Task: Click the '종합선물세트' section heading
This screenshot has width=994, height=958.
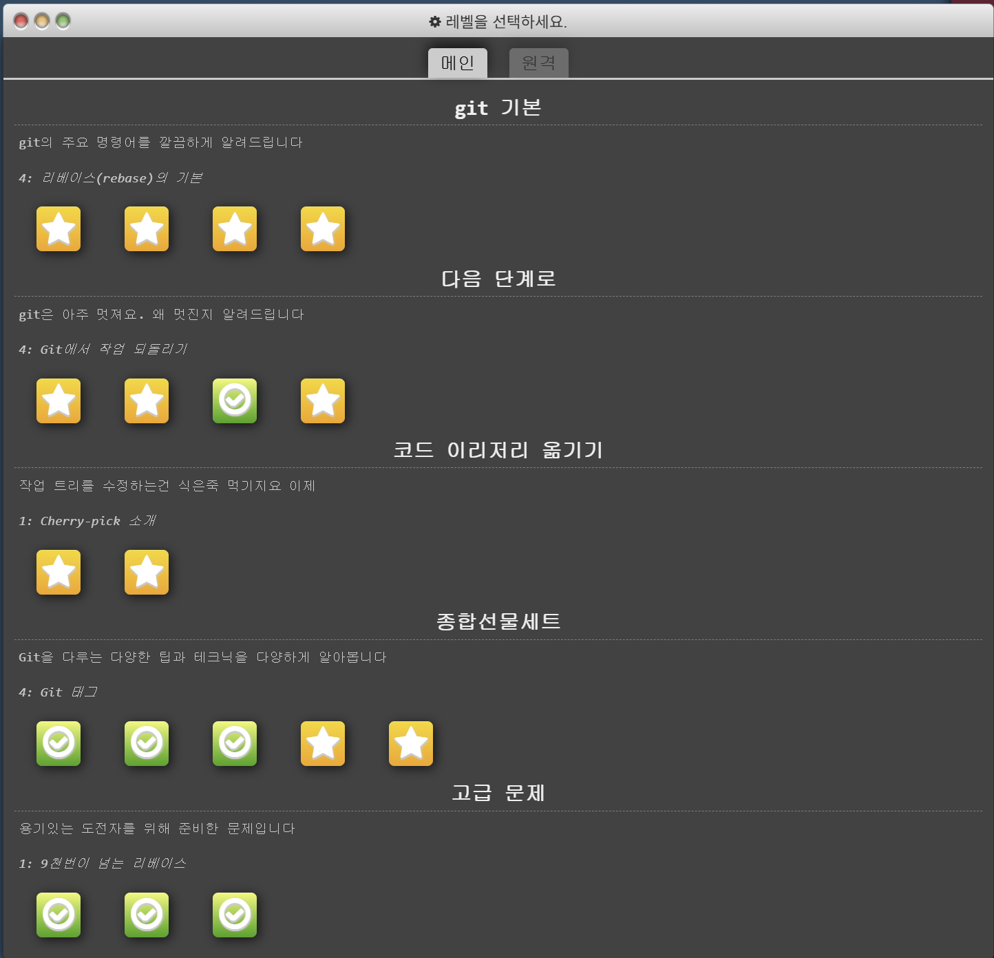Action: [x=498, y=621]
